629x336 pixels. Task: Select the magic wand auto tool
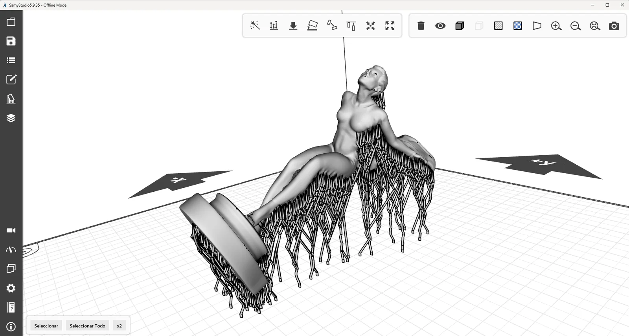pyautogui.click(x=255, y=25)
